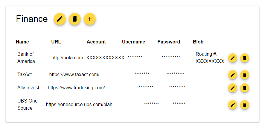Click the masked Bank of America username
This screenshot has height=125, width=265.
(135, 57)
